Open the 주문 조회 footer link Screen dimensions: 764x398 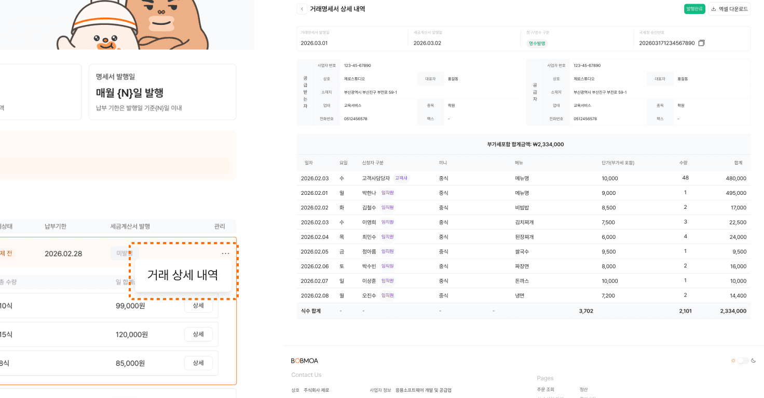545,390
